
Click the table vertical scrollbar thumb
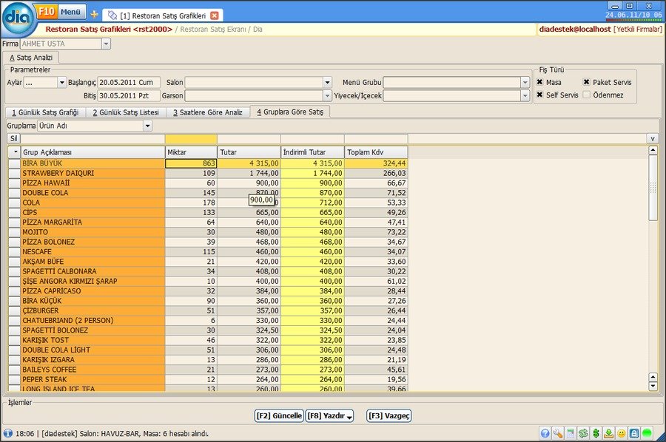pos(653,188)
